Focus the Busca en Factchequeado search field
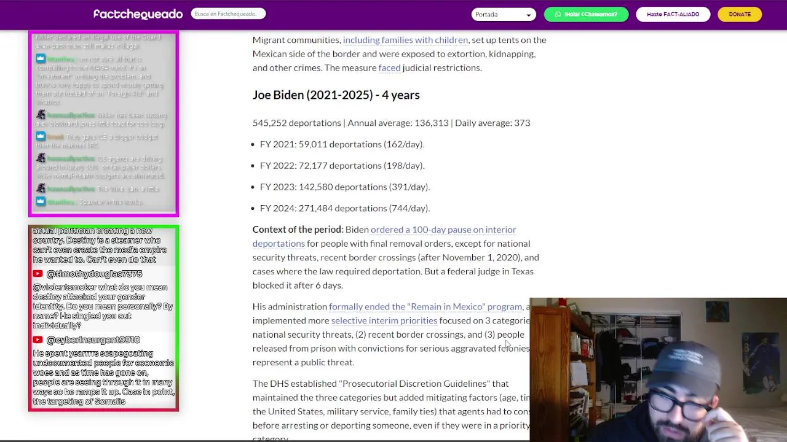Image resolution: width=787 pixels, height=442 pixels. click(228, 14)
